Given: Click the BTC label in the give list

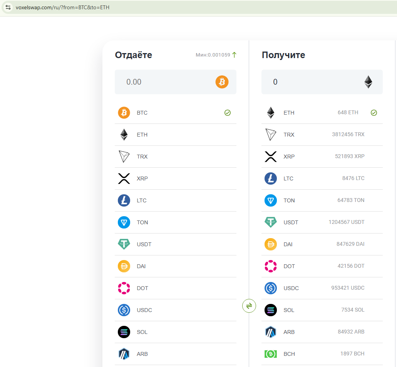Looking at the screenshot, I should coord(142,113).
